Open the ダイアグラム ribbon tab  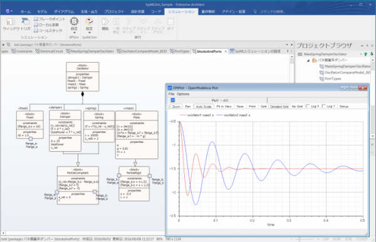point(64,11)
